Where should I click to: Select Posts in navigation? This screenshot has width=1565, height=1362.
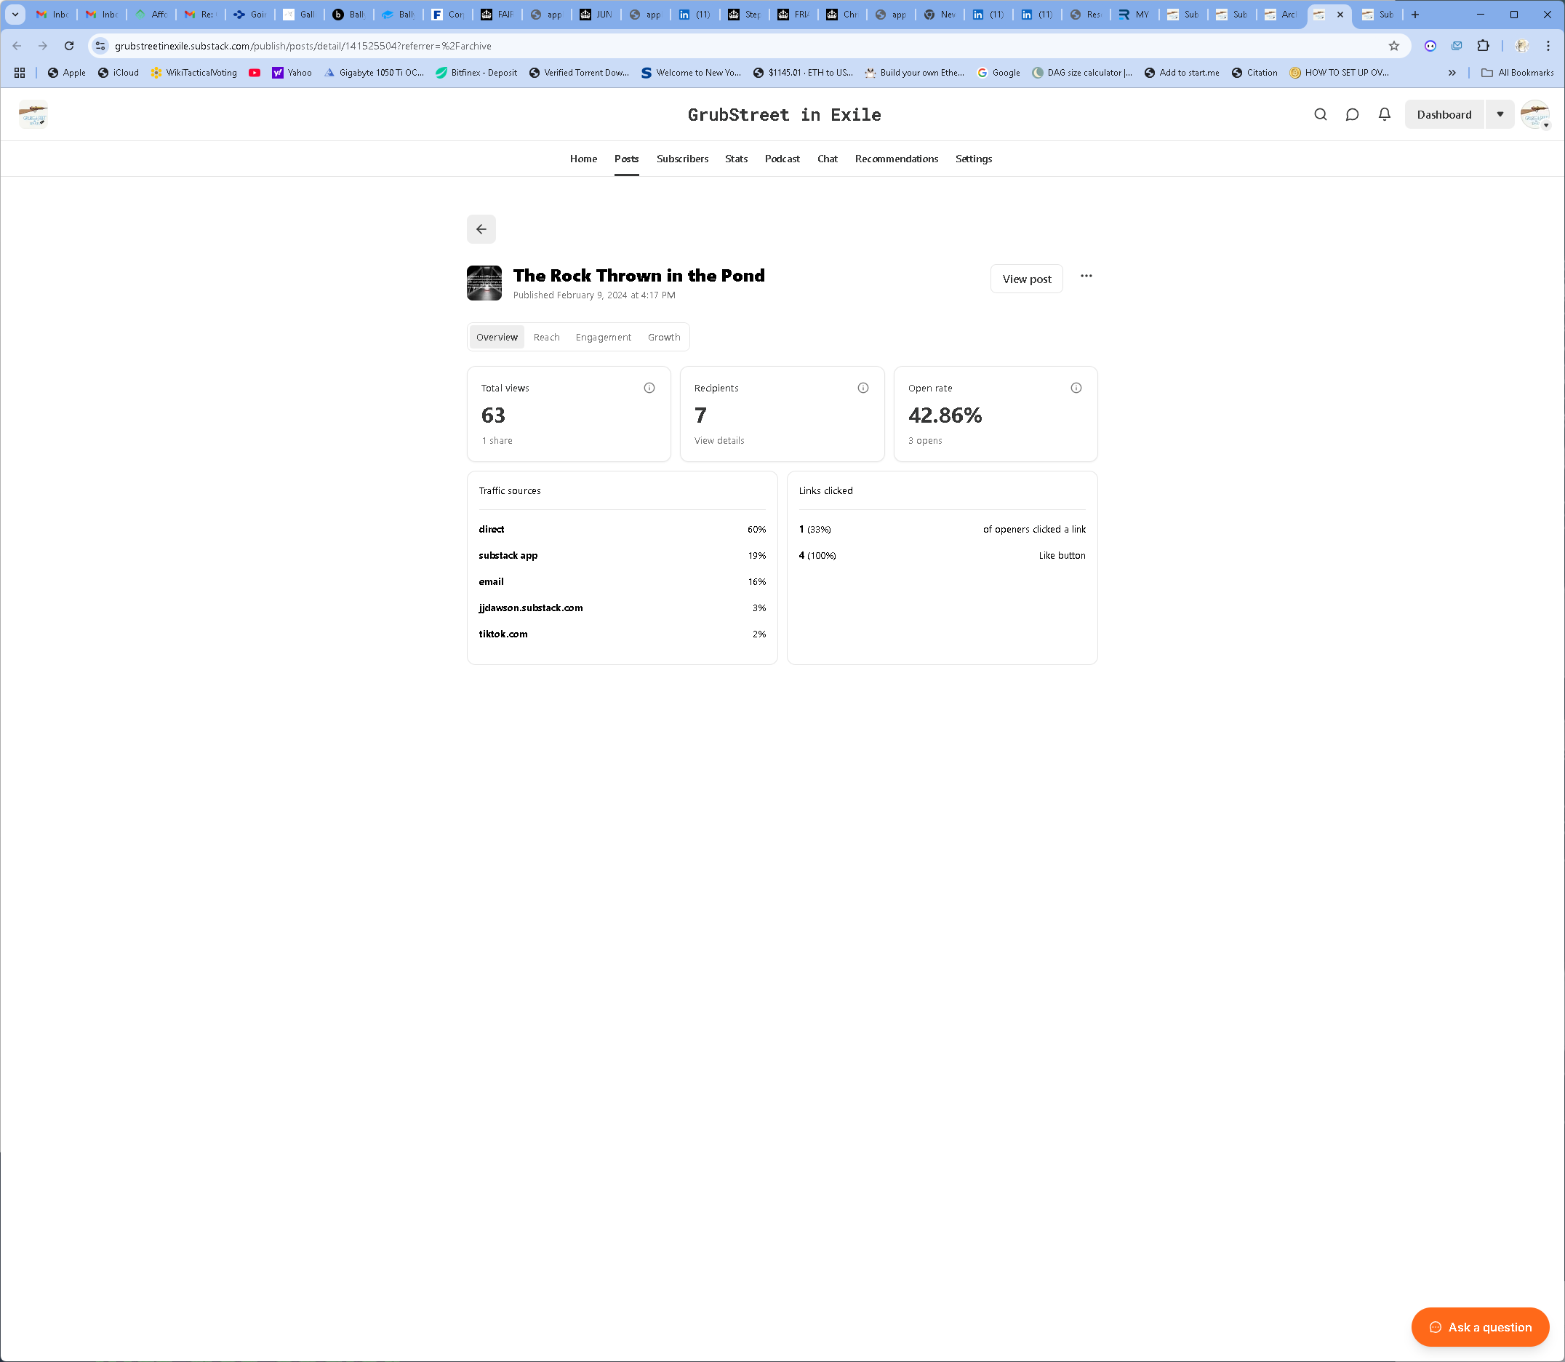click(626, 158)
